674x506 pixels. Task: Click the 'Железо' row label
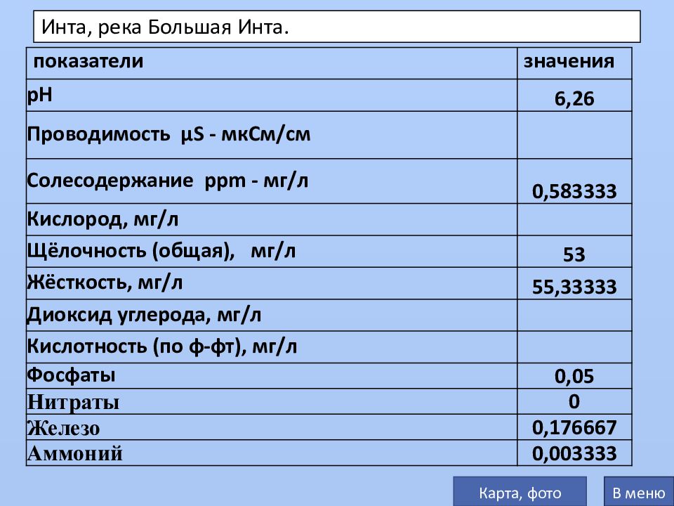click(64, 428)
